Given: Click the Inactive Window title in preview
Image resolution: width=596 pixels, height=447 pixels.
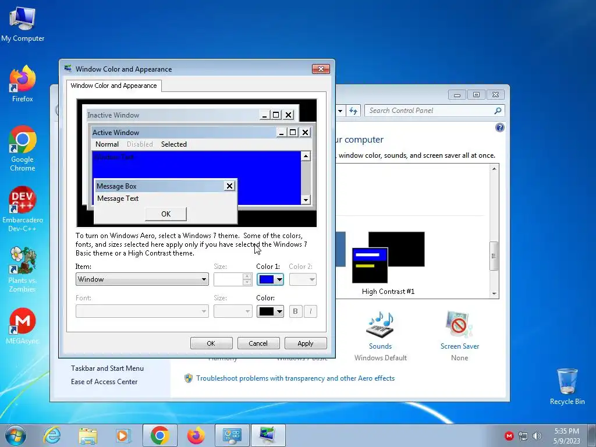Looking at the screenshot, I should [x=113, y=115].
